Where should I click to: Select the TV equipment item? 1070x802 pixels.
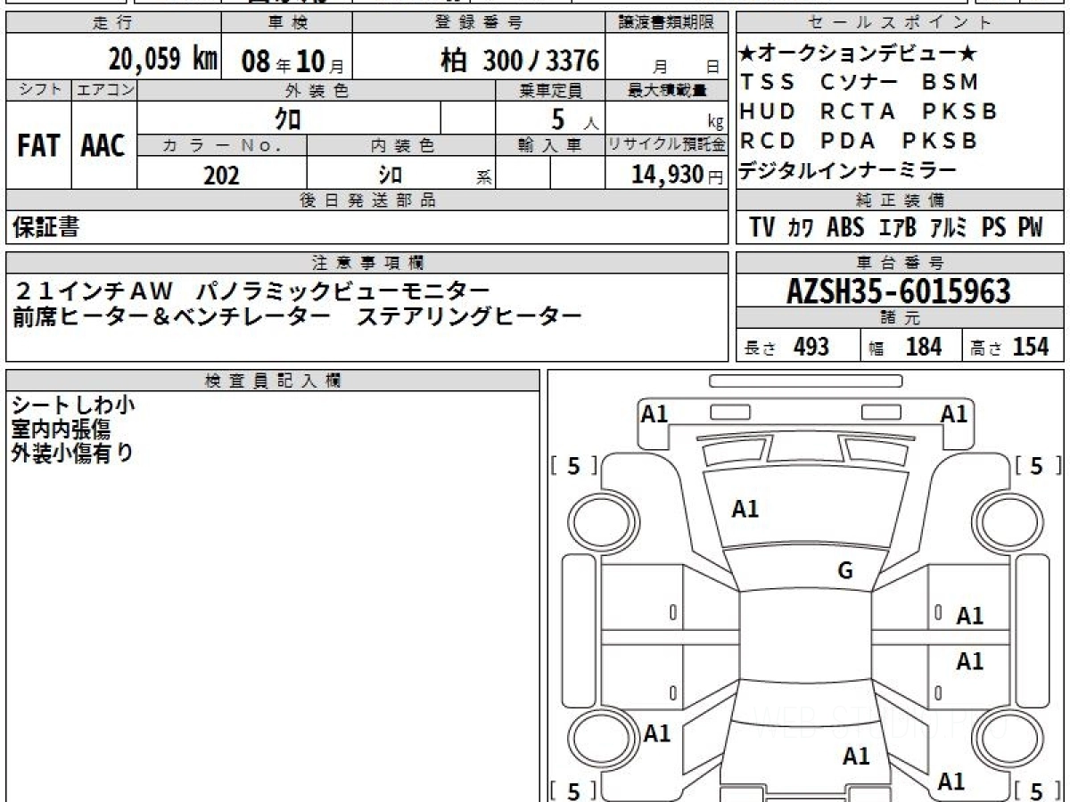761,227
